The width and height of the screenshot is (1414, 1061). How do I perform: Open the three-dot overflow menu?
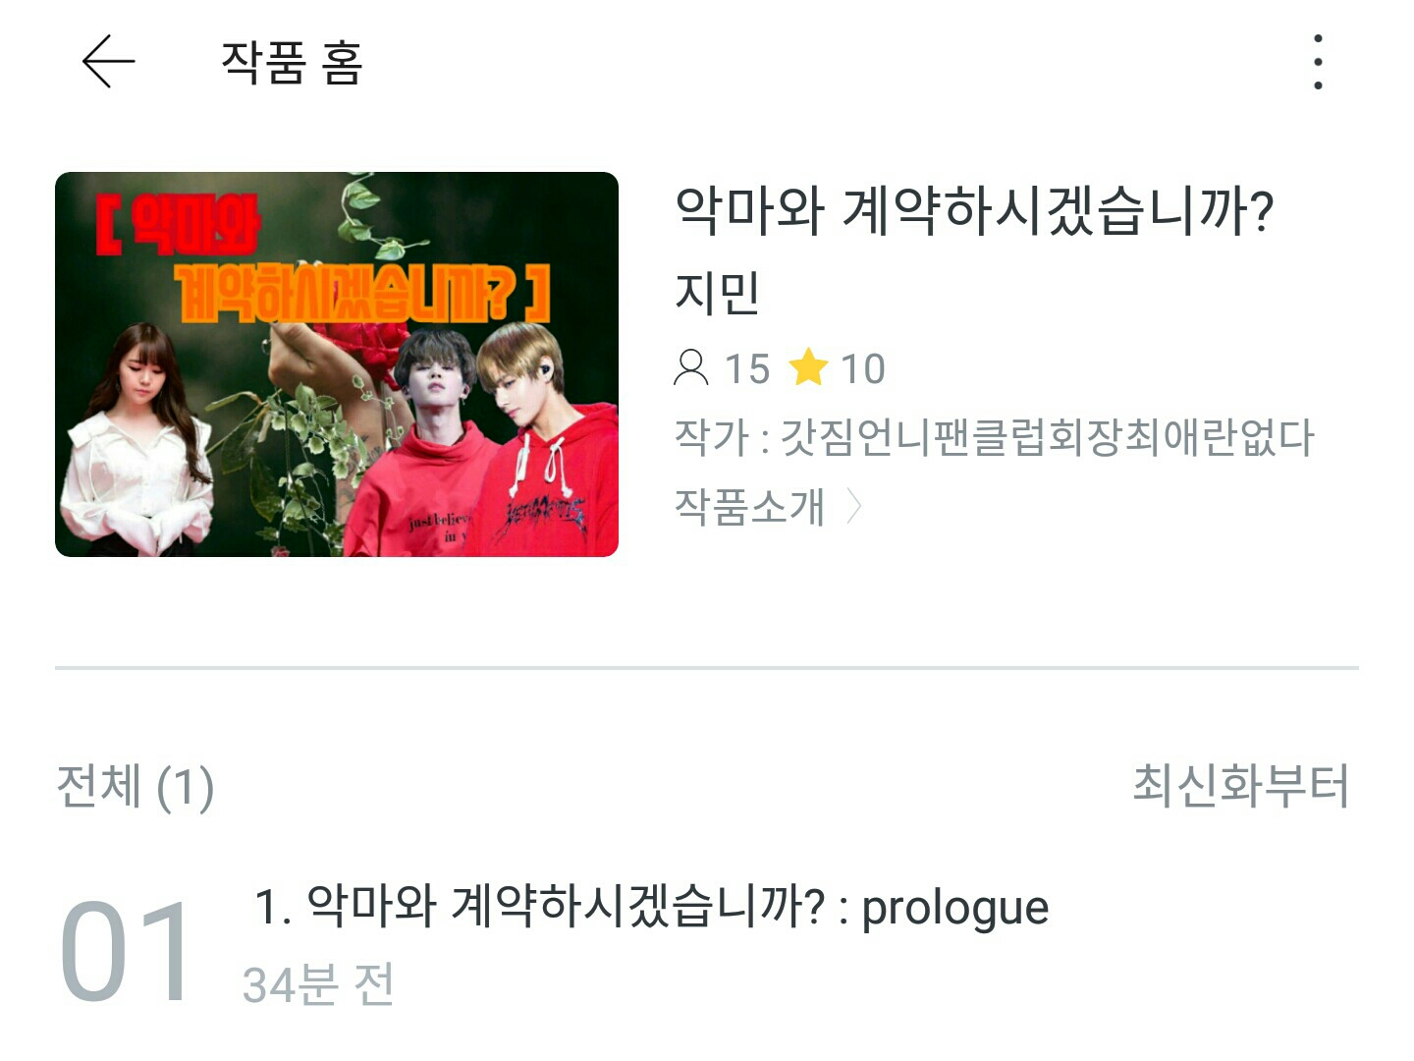pos(1318,62)
